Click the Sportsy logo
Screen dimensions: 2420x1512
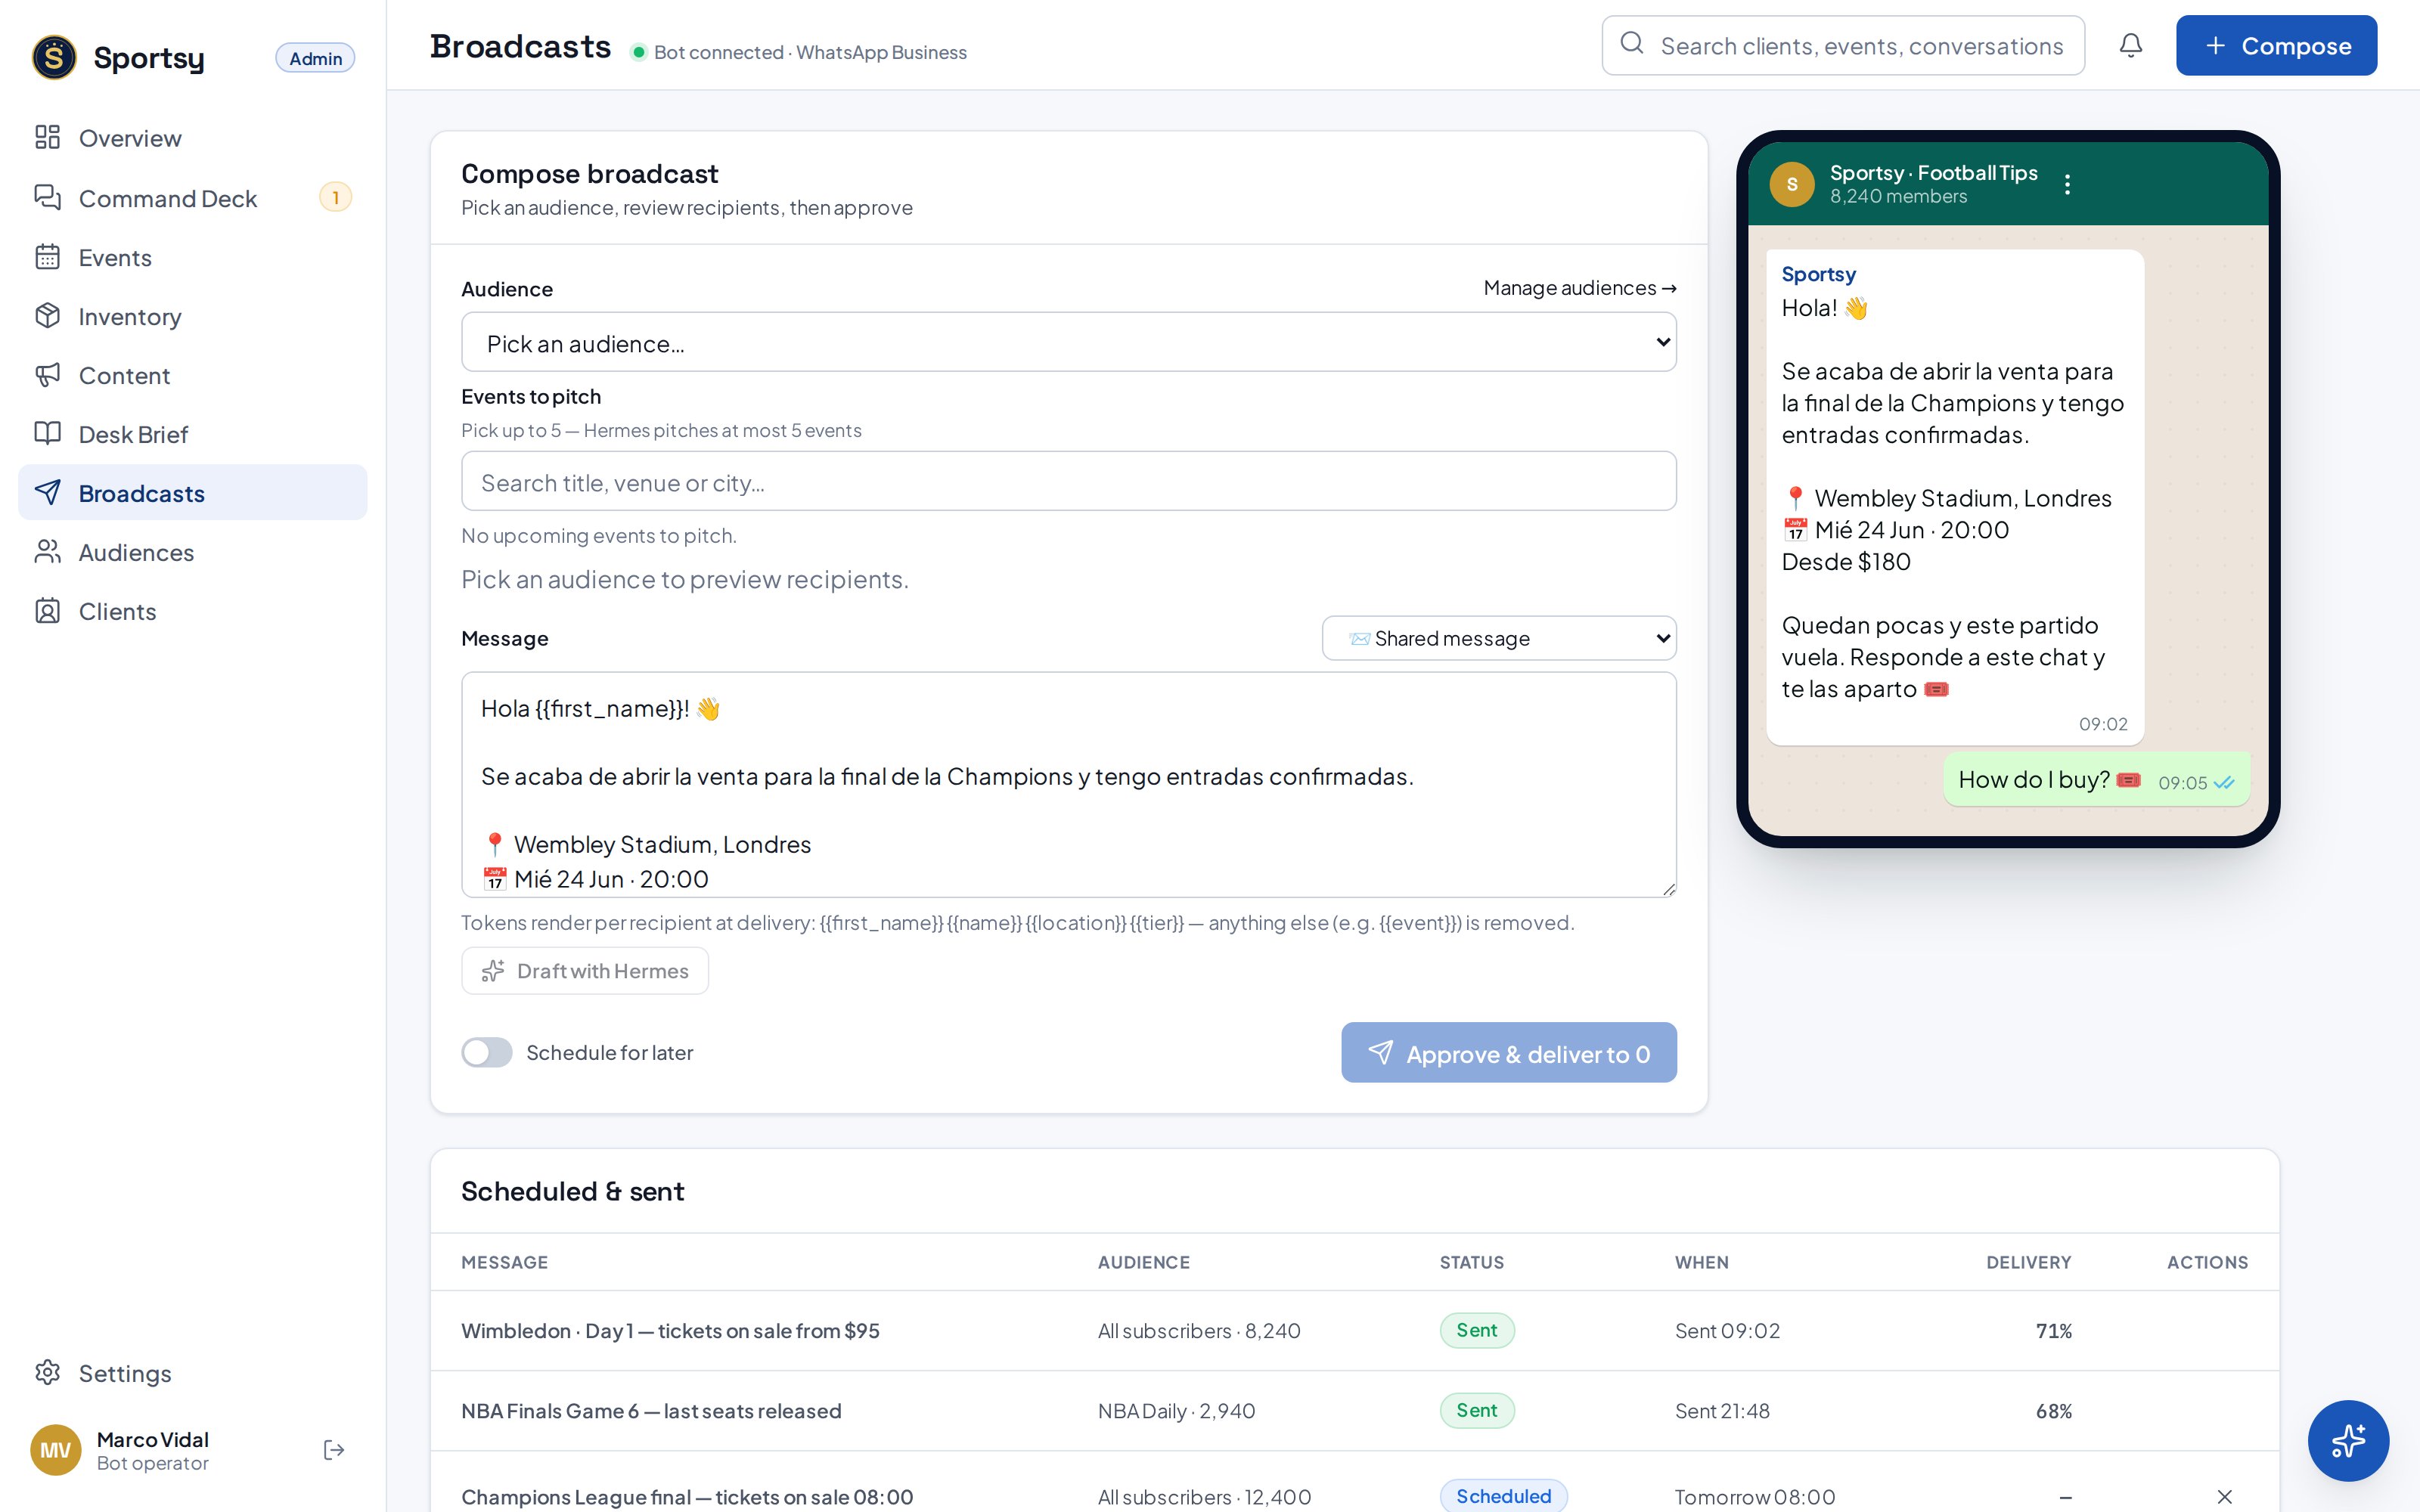click(54, 57)
